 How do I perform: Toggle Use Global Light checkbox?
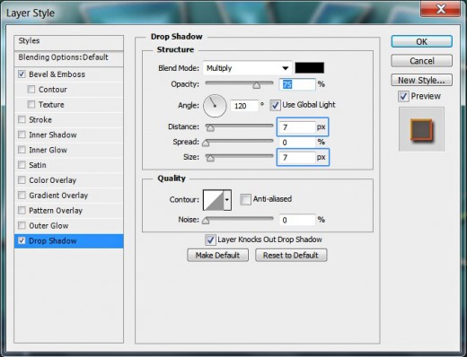coord(275,105)
